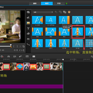Switch to the 捕获 (Capture) tab

coord(35,4)
